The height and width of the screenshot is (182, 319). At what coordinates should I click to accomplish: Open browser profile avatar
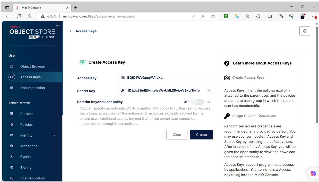pos(303,16)
